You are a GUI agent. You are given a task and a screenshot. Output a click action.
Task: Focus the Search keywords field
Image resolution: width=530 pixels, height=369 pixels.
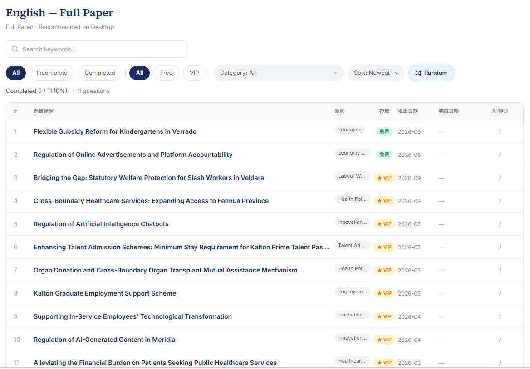pos(97,49)
